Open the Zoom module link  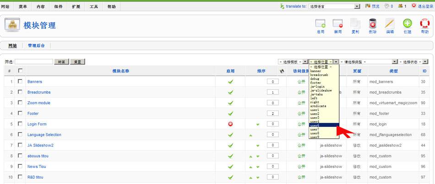click(39, 103)
